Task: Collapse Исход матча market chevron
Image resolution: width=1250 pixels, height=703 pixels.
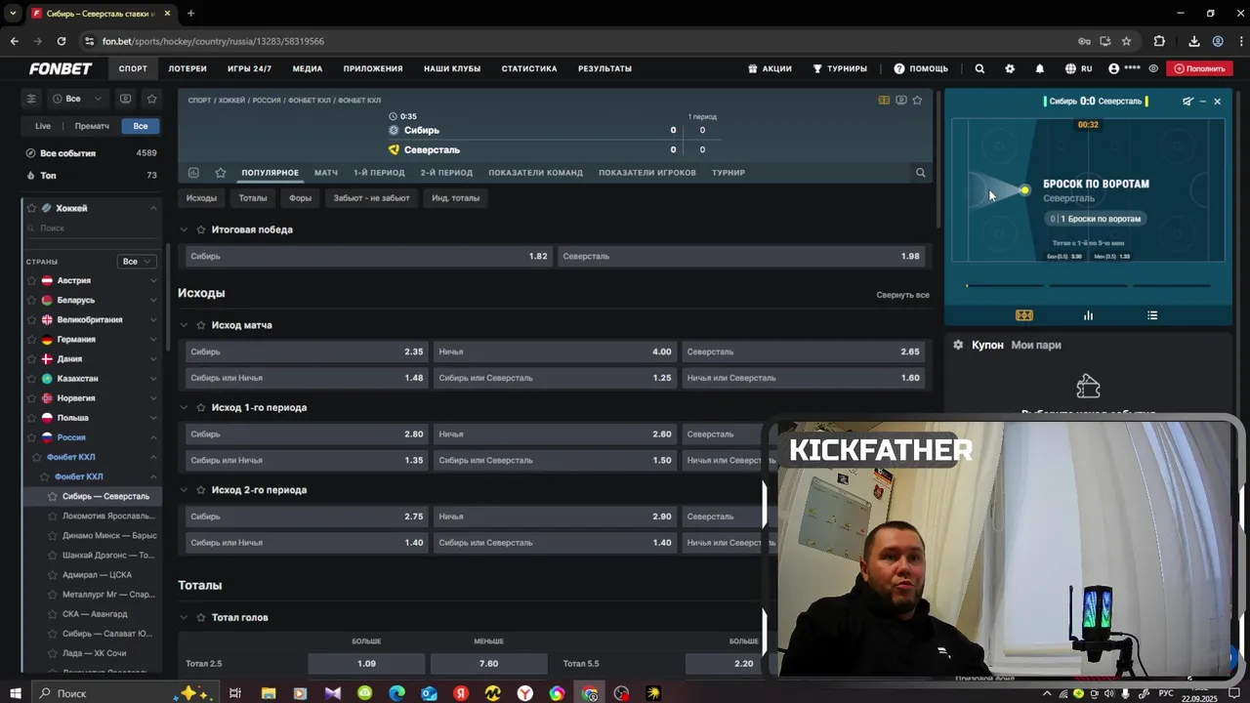Action: click(184, 325)
